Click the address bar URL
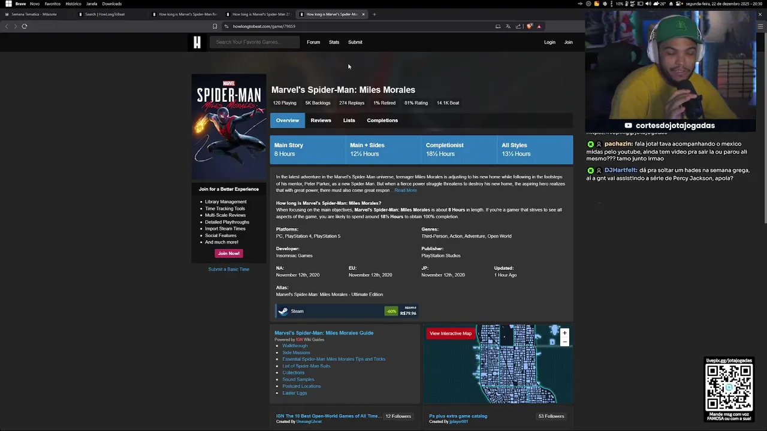Image resolution: width=767 pixels, height=431 pixels. [x=264, y=26]
